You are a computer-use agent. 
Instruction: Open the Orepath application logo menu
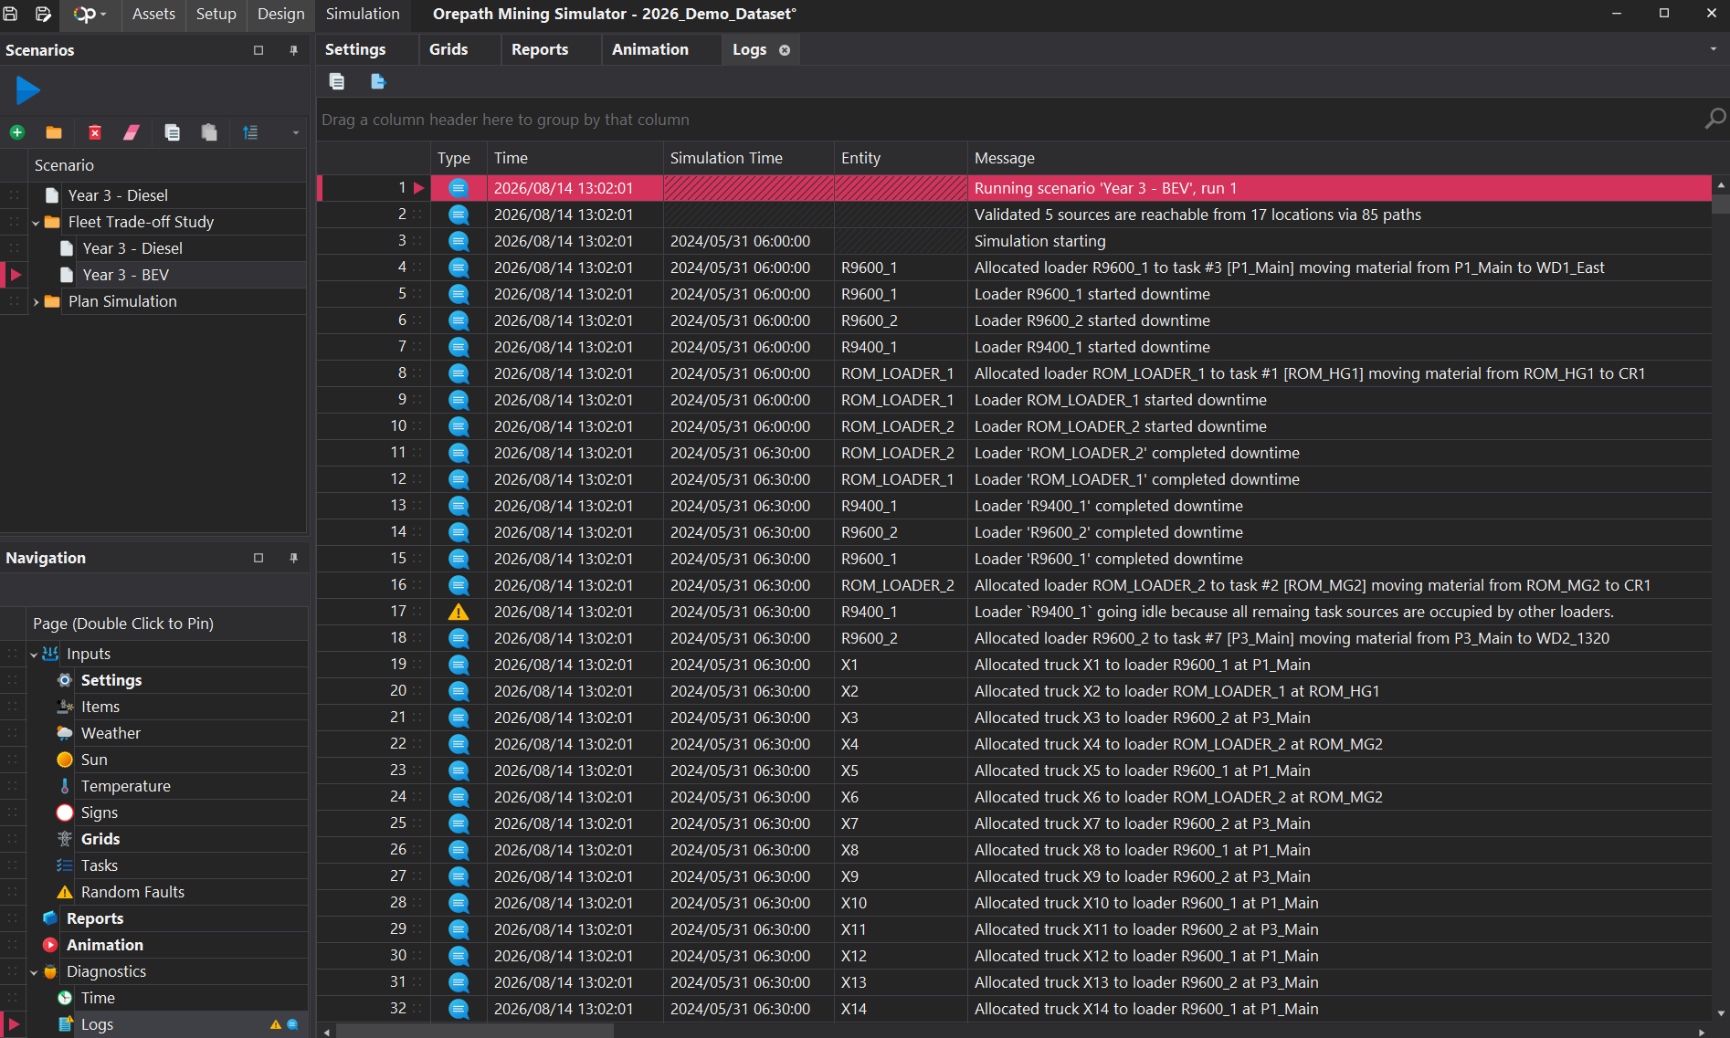click(89, 14)
